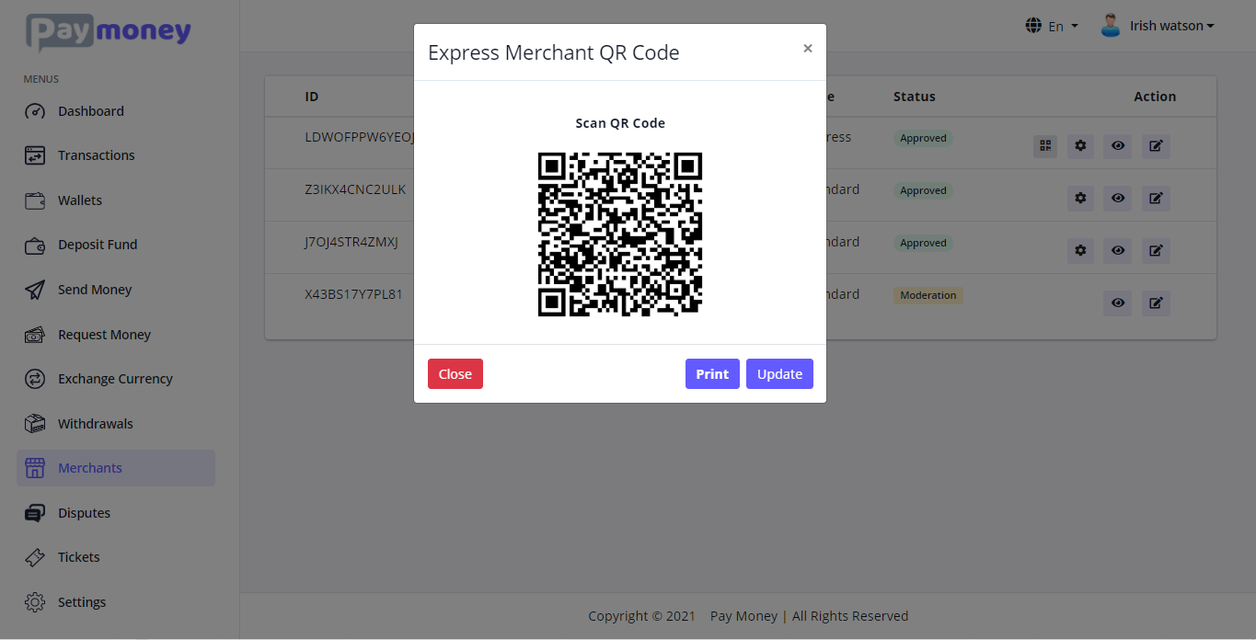This screenshot has height=640, width=1256.
Task: Open merchant ID LDWOFPPW6YEOJ link
Action: pyautogui.click(x=359, y=136)
